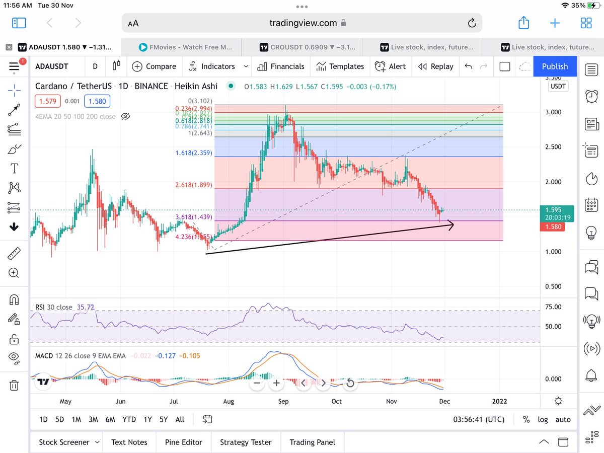Open chart settings gear
This screenshot has height=453, width=604.
point(558,401)
